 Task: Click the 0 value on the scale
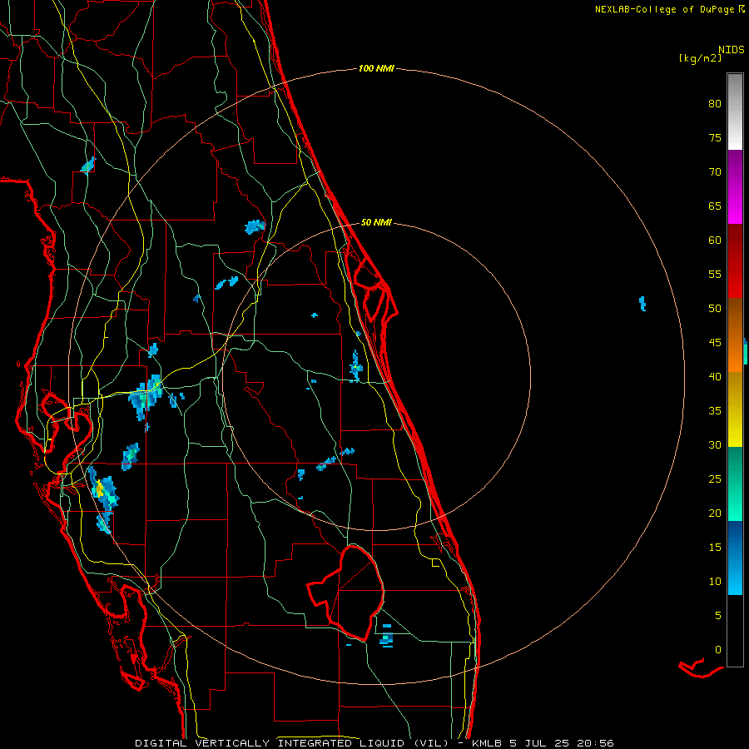718,650
